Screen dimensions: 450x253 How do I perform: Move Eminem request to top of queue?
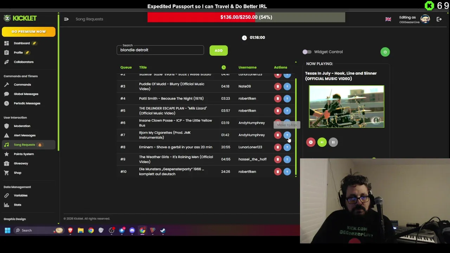(287, 147)
